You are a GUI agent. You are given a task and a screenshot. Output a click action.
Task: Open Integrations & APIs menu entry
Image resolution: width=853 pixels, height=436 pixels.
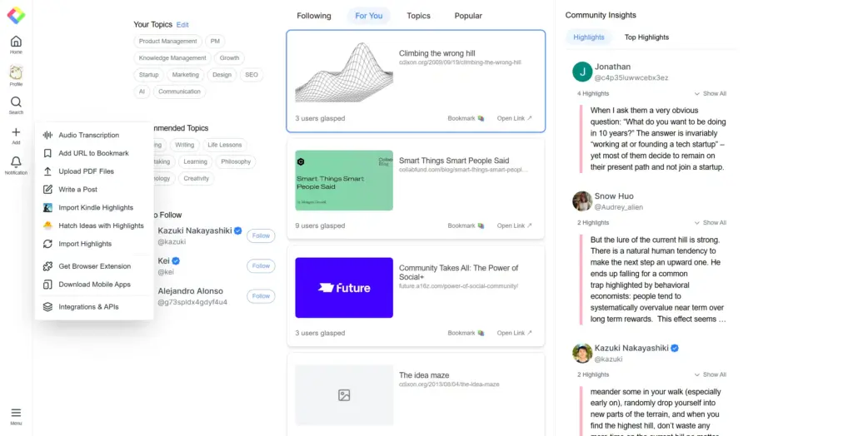tap(88, 307)
